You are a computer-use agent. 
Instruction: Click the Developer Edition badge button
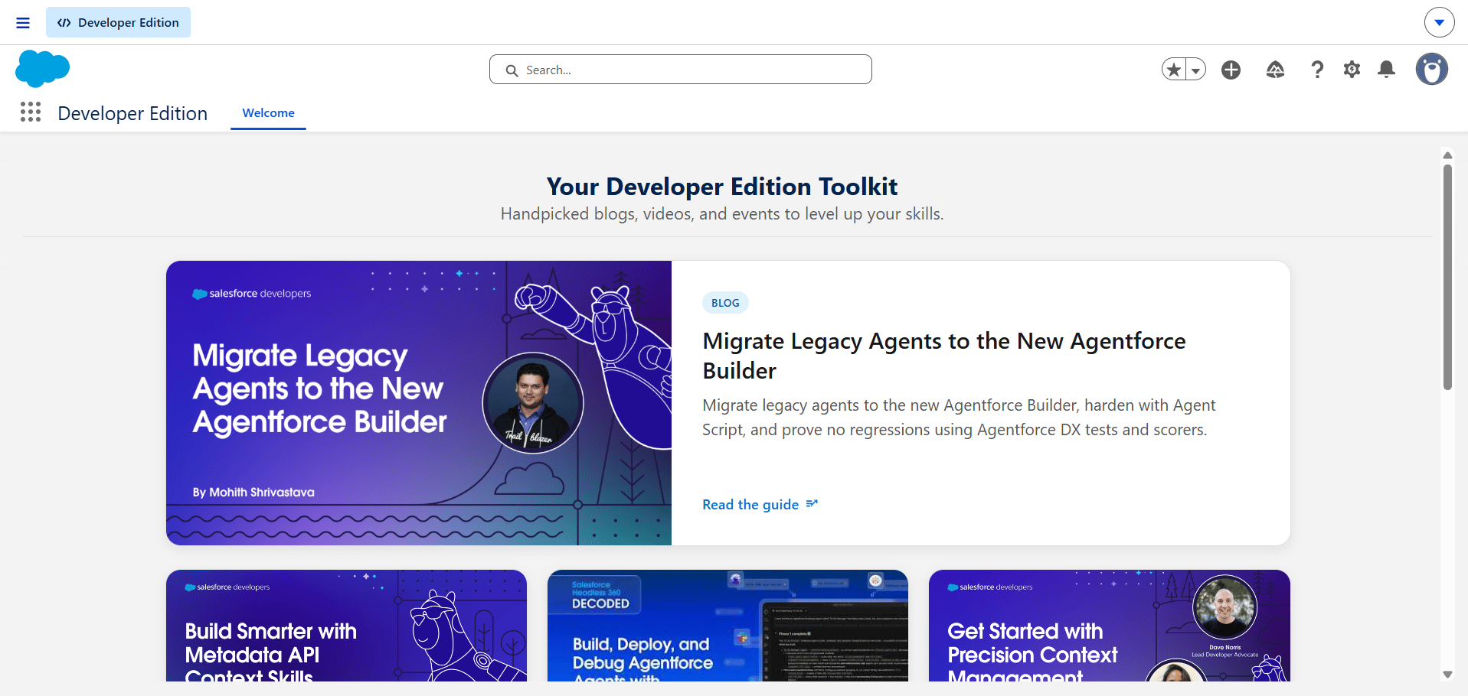click(x=118, y=23)
